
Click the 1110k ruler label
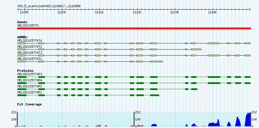[x=61, y=12]
